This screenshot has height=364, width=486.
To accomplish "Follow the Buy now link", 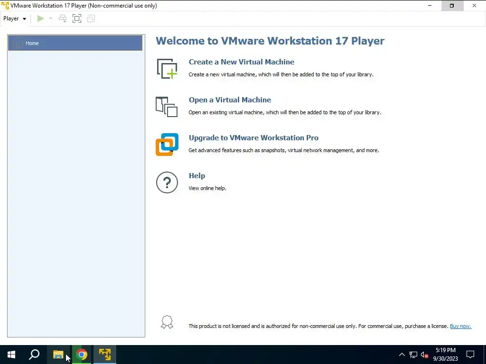I will (x=460, y=326).
